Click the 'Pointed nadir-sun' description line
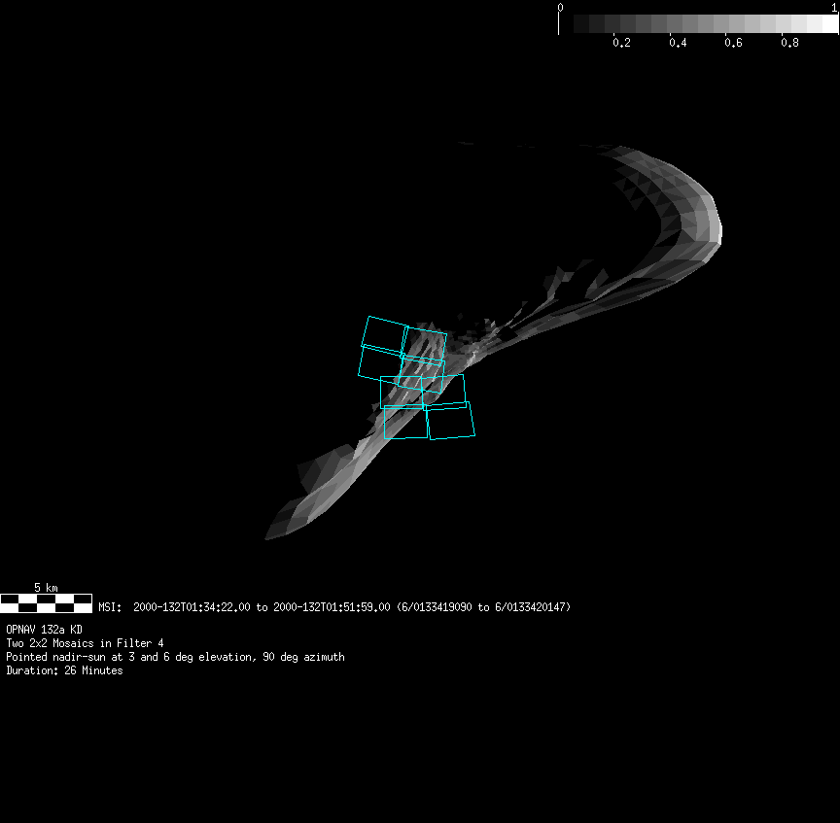This screenshot has width=840, height=823. pos(175,657)
